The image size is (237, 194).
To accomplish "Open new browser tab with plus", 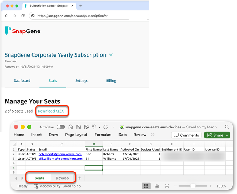I will click(x=81, y=6).
